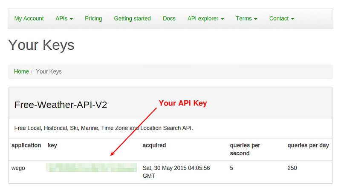Click the 'acquired' column header
The width and height of the screenshot is (341, 190).
[154, 145]
